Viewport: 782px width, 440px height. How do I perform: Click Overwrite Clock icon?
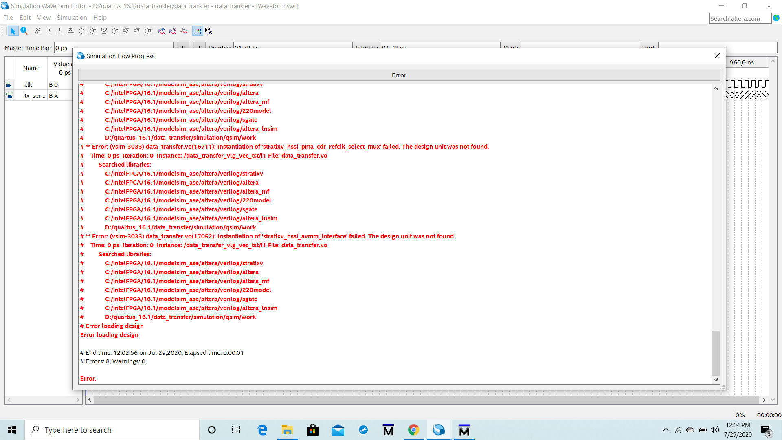[x=126, y=31]
